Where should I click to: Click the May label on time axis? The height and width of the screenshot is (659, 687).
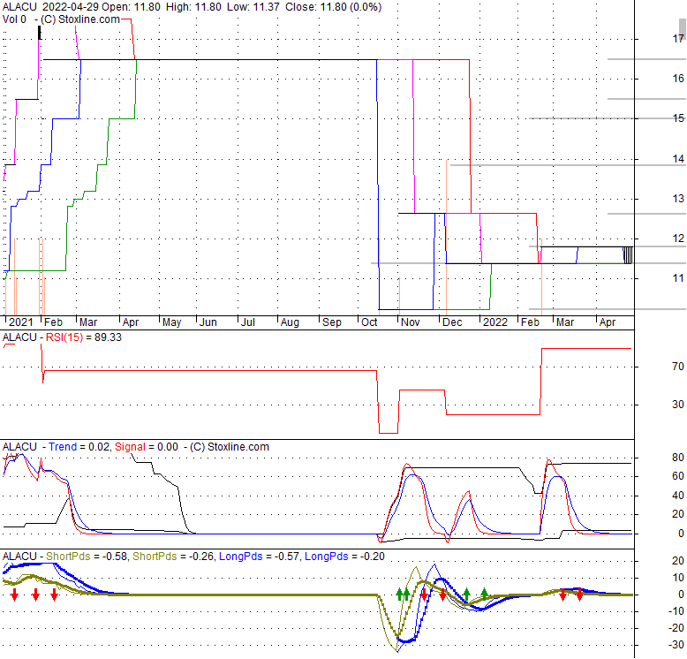(171, 323)
